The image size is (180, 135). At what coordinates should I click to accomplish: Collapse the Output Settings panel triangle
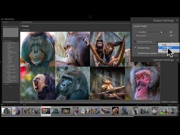click(x=177, y=21)
